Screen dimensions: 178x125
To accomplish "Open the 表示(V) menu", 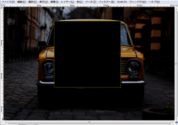I will point(44,2).
